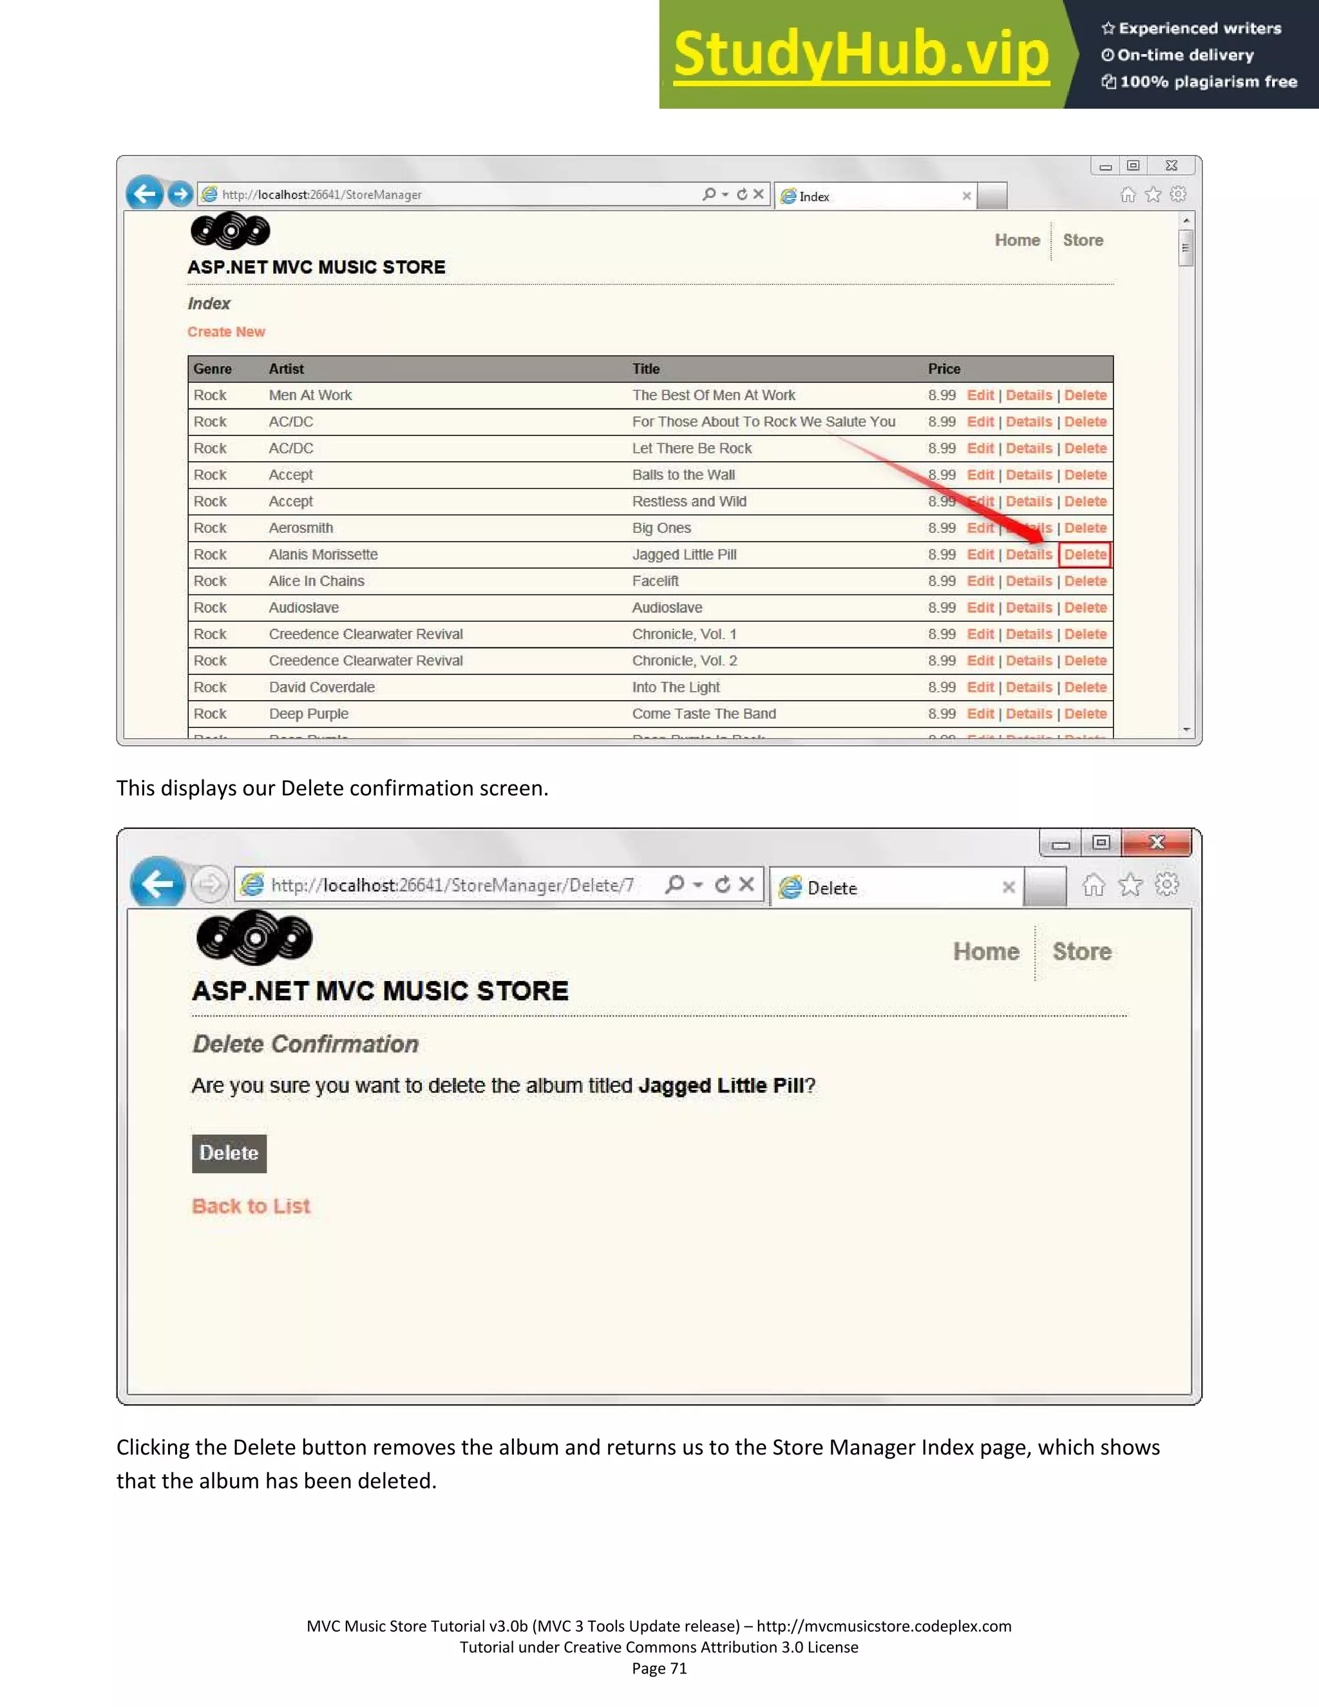Viewport: 1319px width, 1707px height.
Task: Open home icon in Index browser window
Action: point(1128,195)
